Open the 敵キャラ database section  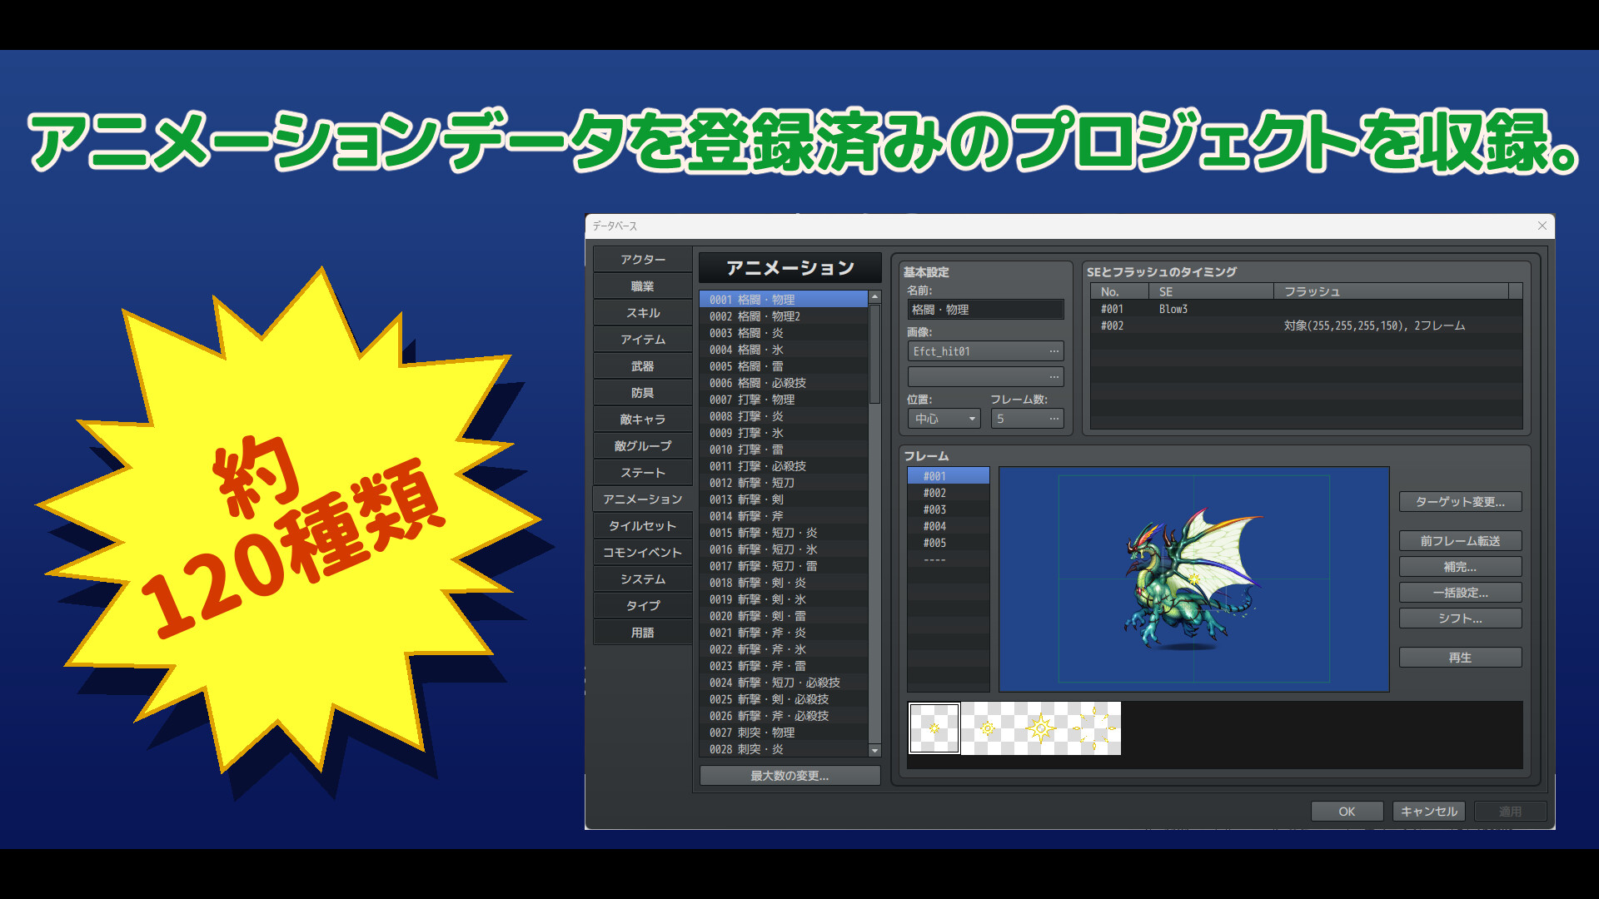[x=642, y=419]
